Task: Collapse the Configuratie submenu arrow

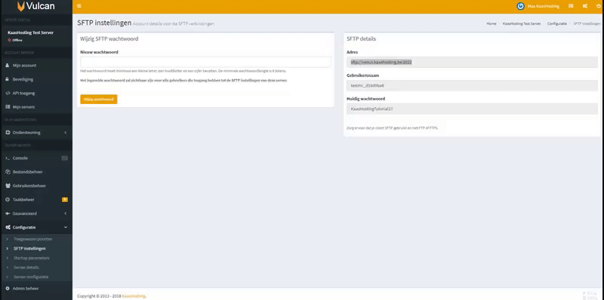Action: [x=66, y=228]
